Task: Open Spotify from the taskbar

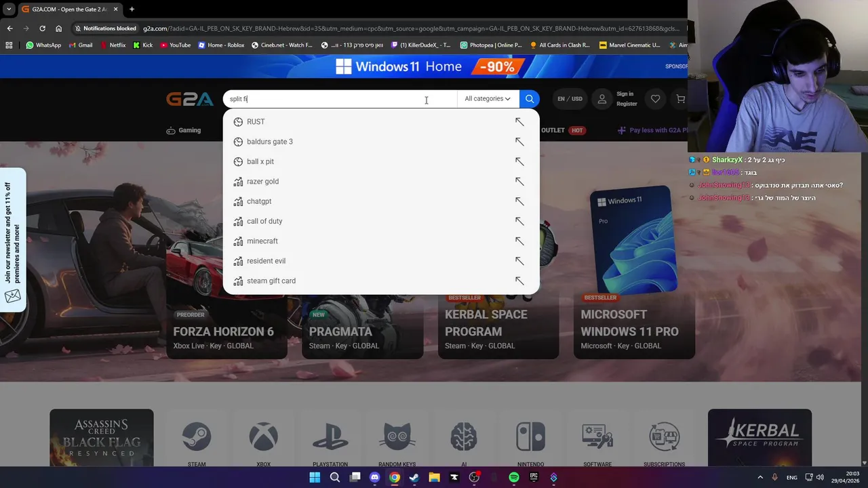Action: coord(514,477)
